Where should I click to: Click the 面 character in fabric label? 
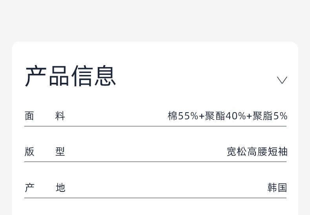[29, 116]
